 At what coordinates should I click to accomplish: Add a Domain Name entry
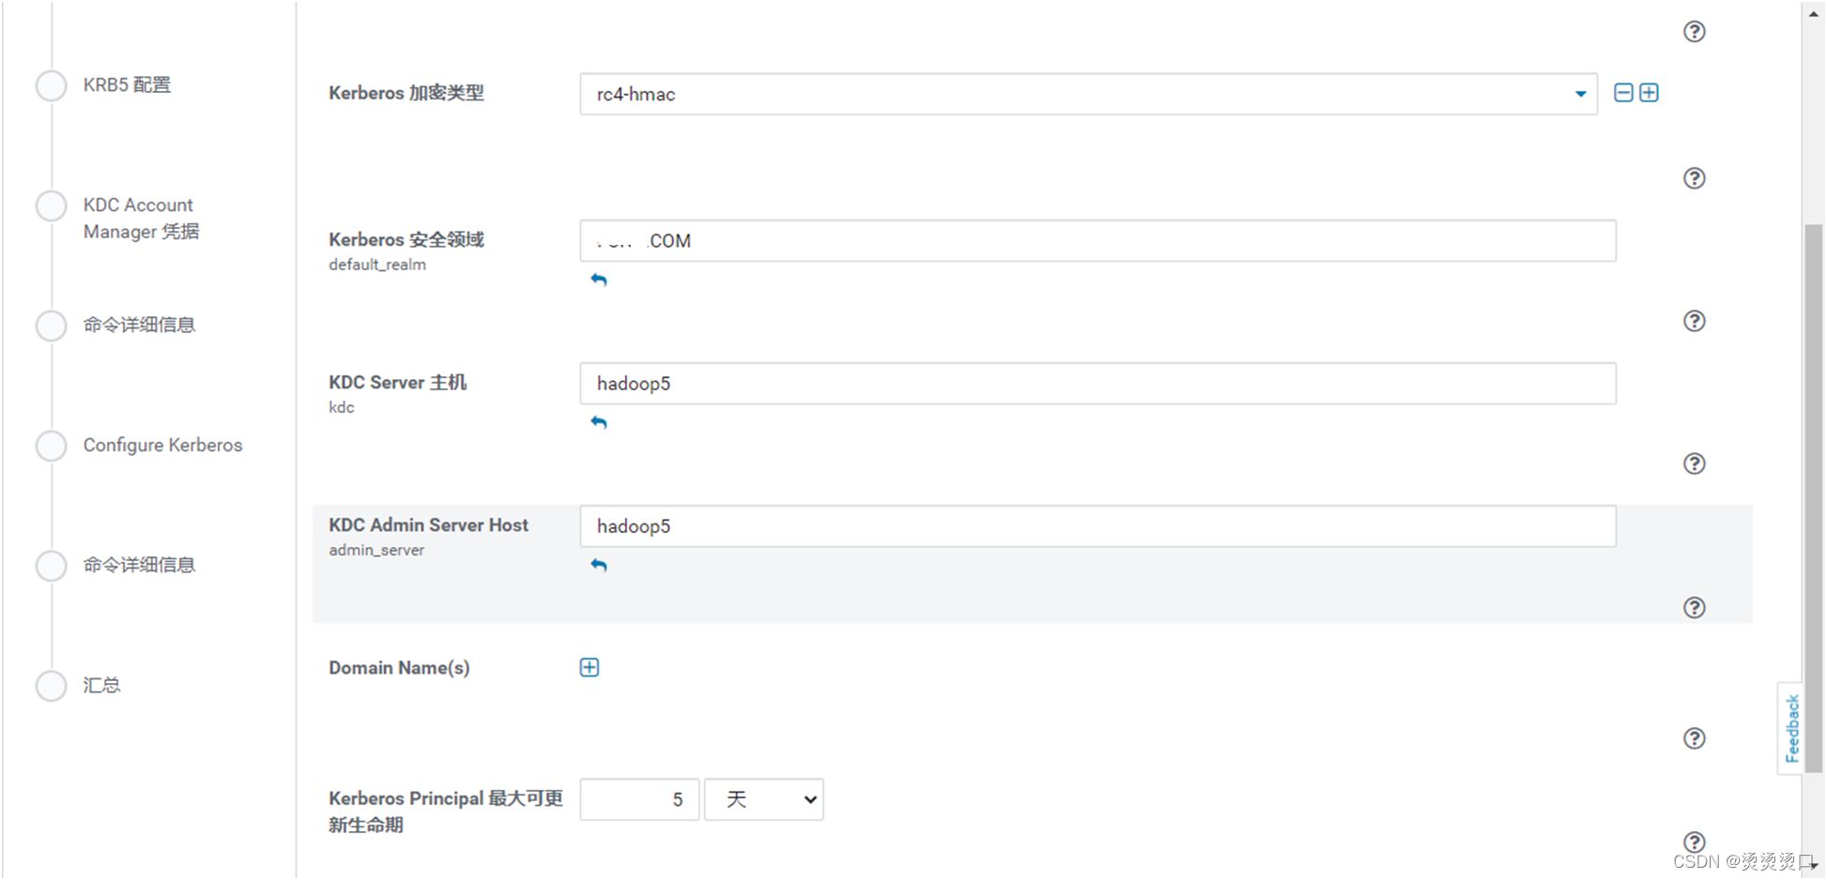589,667
